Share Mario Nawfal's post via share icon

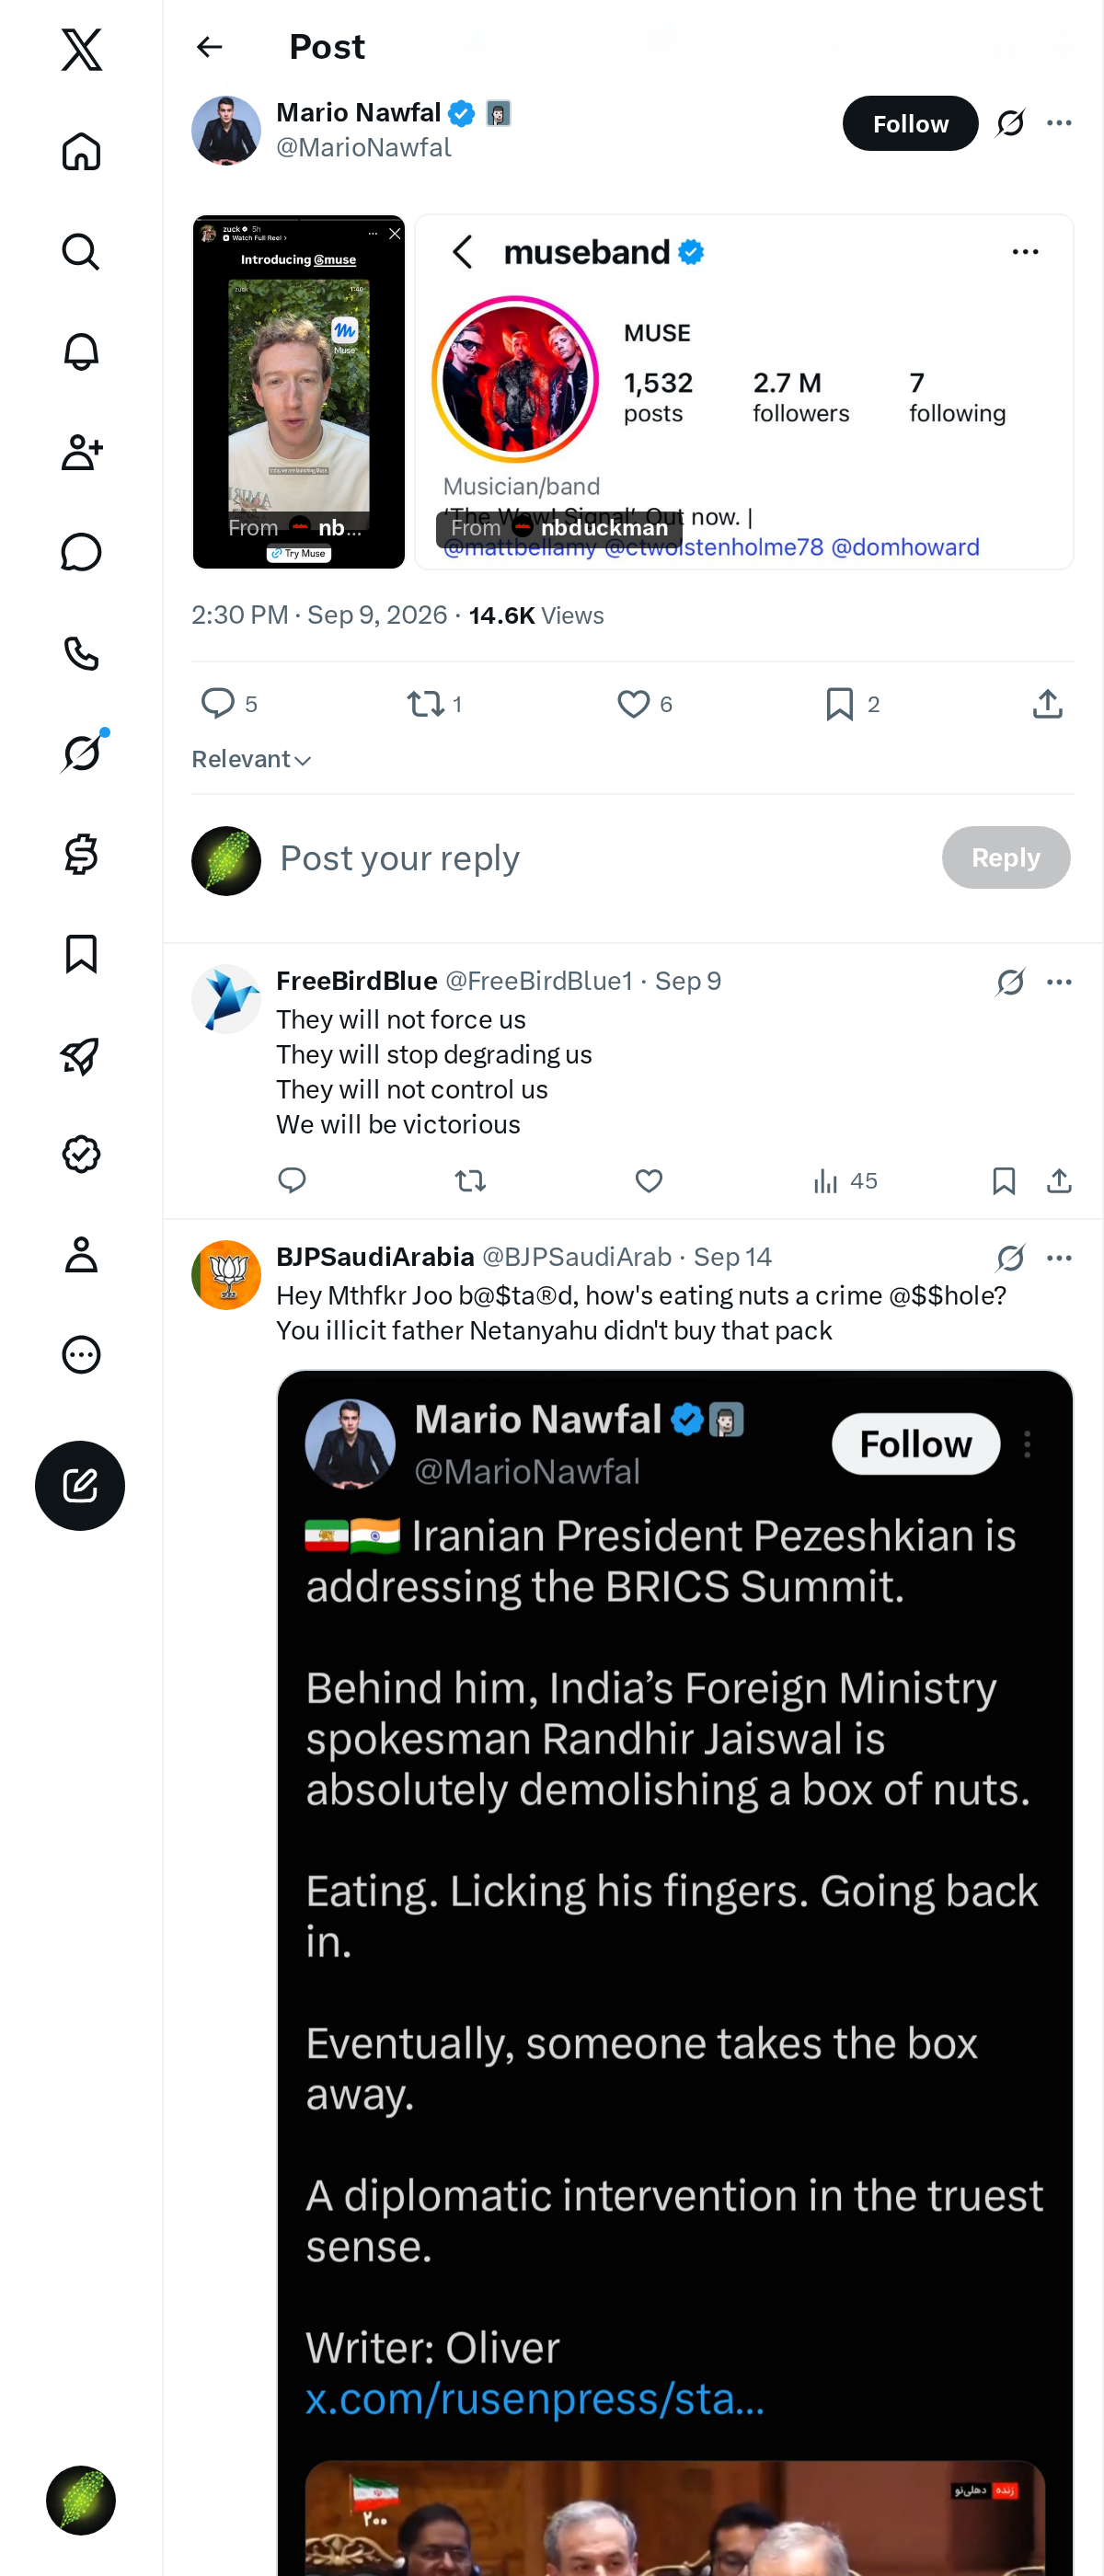coord(1047,704)
